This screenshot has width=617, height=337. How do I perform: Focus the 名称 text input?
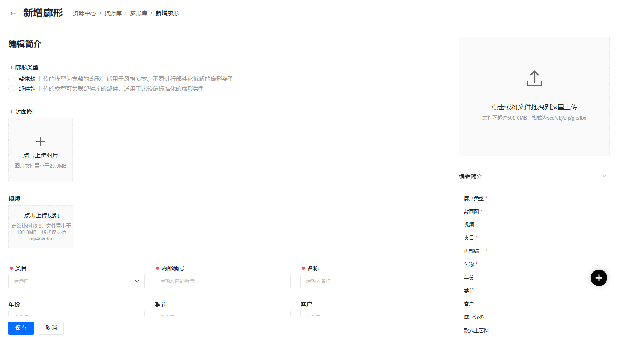368,281
